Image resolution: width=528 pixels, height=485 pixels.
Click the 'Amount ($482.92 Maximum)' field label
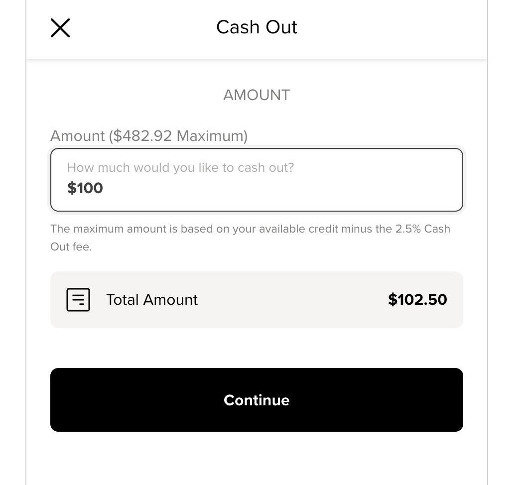point(149,135)
